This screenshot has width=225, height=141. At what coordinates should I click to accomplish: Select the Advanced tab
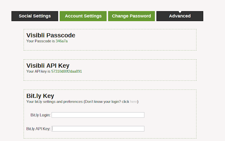(180, 16)
